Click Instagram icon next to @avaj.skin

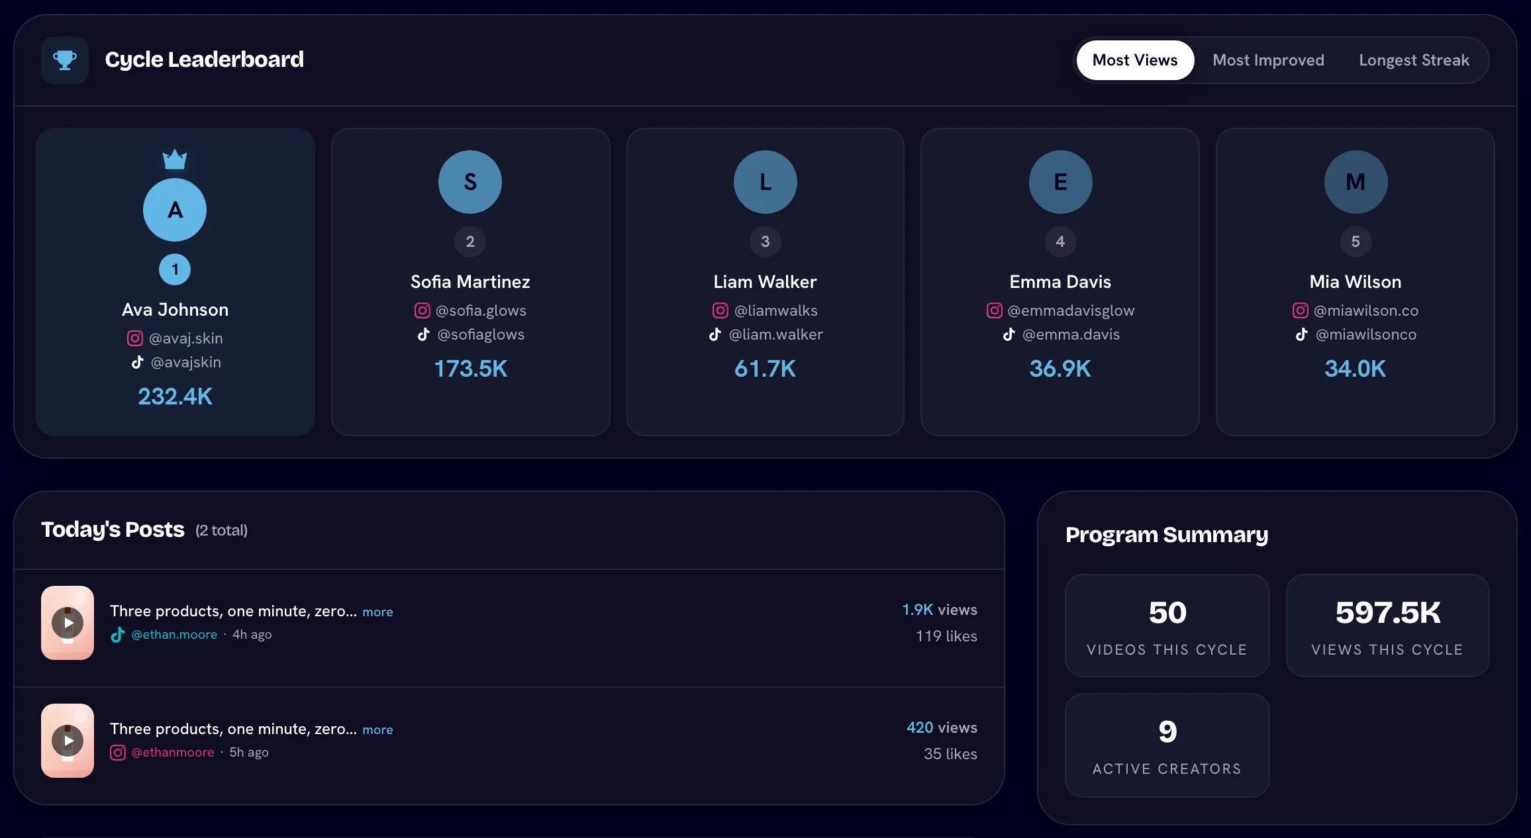135,338
